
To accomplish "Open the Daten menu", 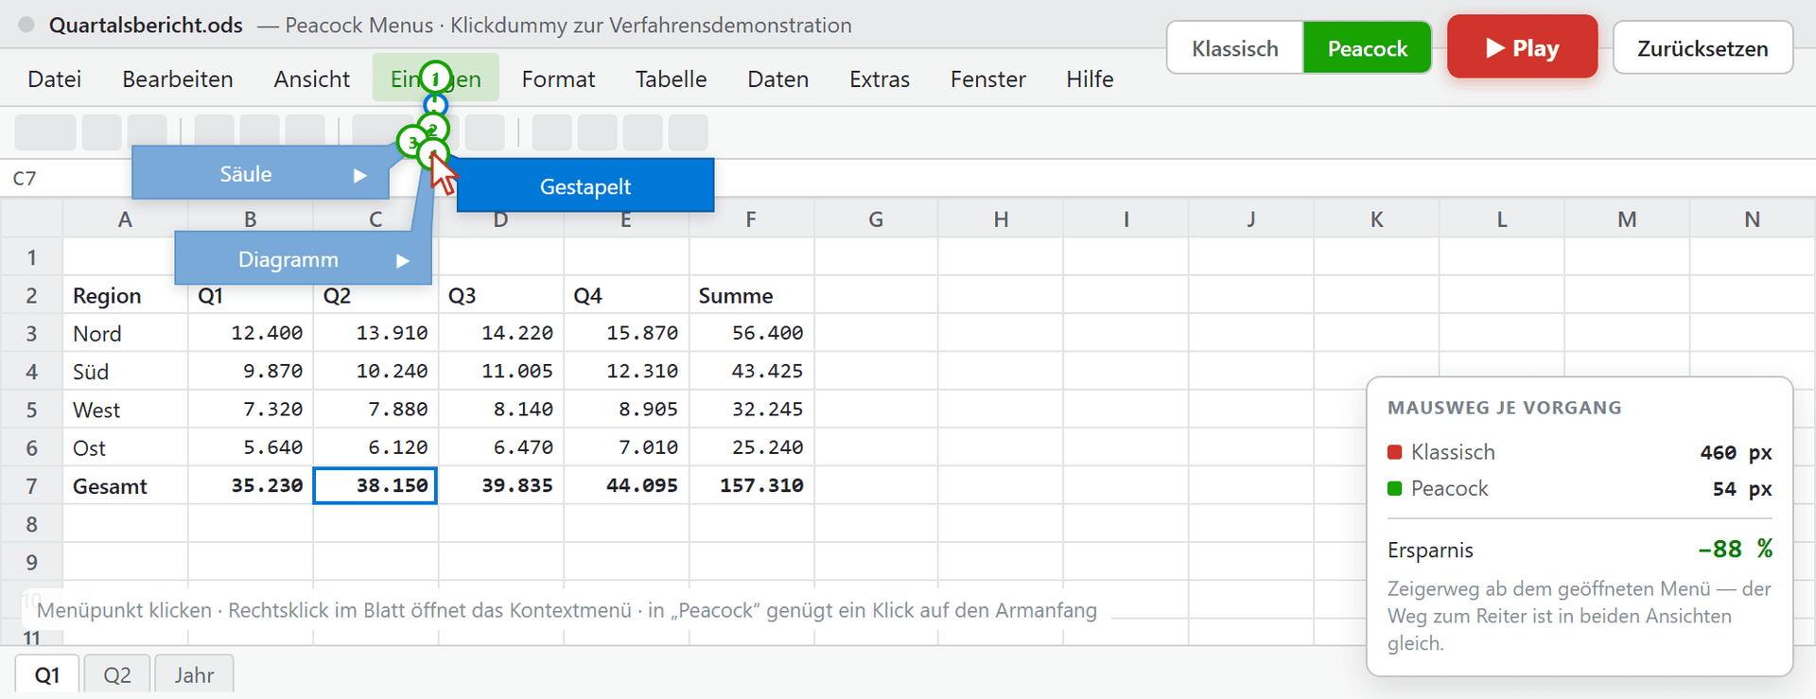I will click(x=777, y=79).
